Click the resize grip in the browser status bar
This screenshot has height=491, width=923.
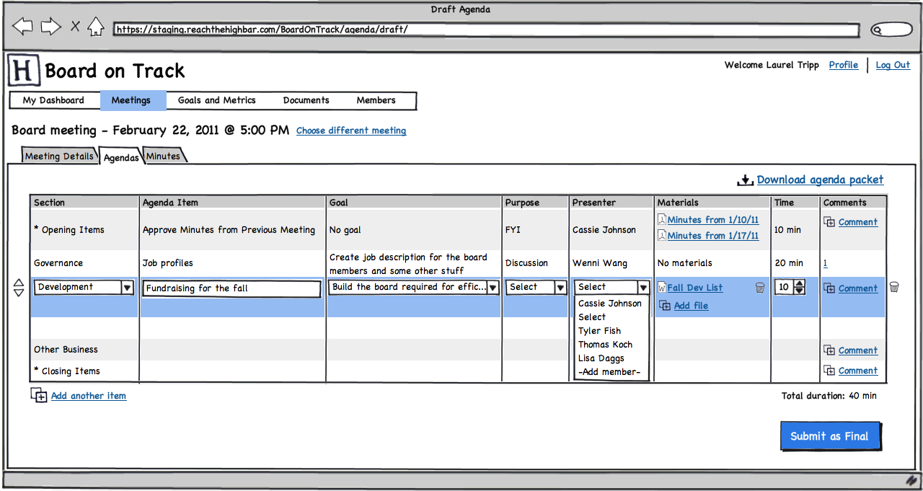[x=911, y=480]
